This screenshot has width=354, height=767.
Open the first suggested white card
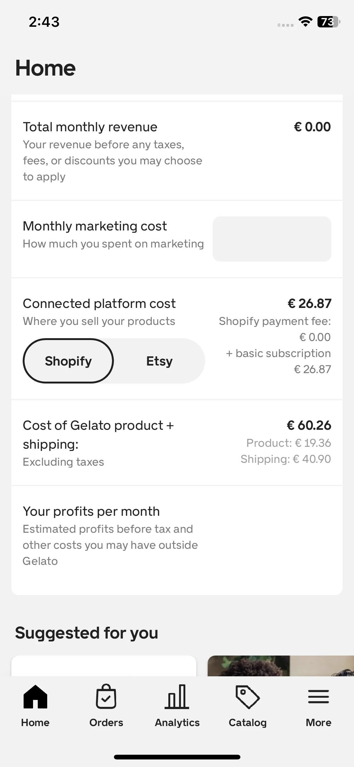pos(104,666)
